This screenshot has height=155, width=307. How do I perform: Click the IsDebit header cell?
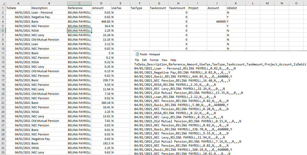pos(236,8)
